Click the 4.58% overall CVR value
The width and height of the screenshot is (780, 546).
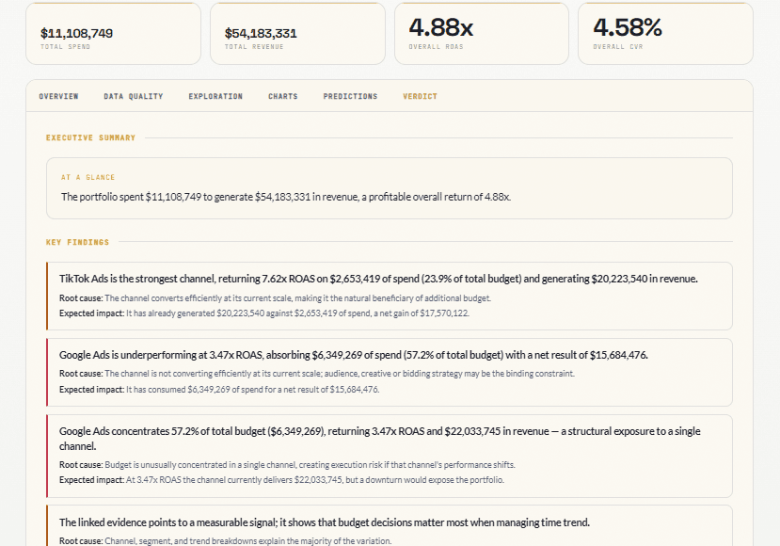click(x=628, y=27)
